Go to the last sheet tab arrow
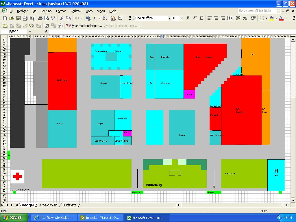296x222 pixels. [16, 205]
